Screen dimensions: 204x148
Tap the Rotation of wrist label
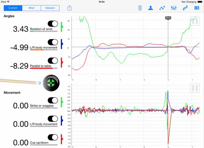[x=41, y=29]
